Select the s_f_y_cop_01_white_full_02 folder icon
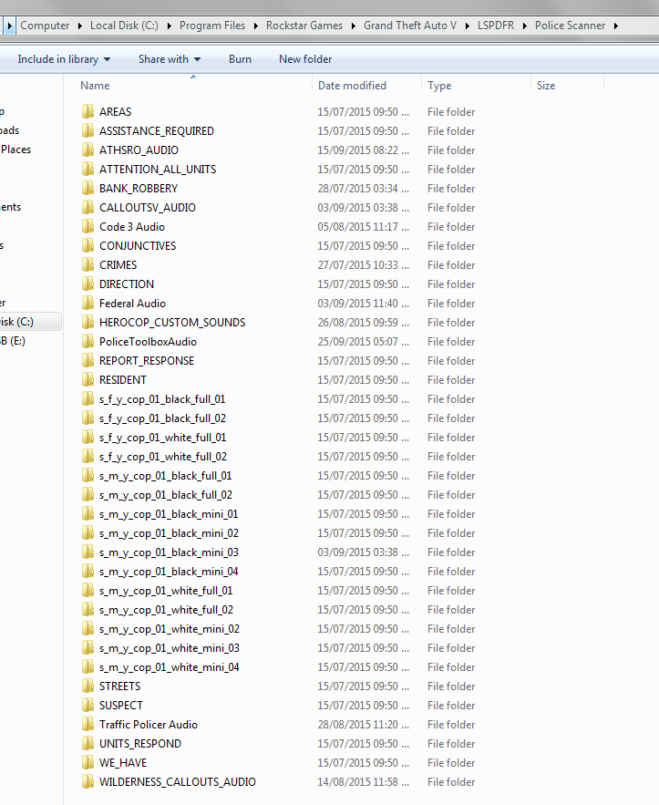The height and width of the screenshot is (805, 659). pyautogui.click(x=88, y=457)
